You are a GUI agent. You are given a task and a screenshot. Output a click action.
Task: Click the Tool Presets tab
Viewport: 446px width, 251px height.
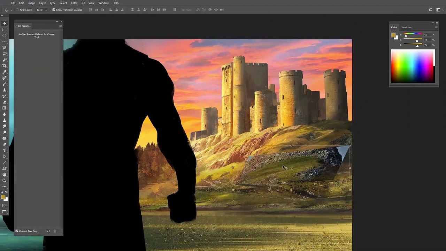(x=23, y=26)
